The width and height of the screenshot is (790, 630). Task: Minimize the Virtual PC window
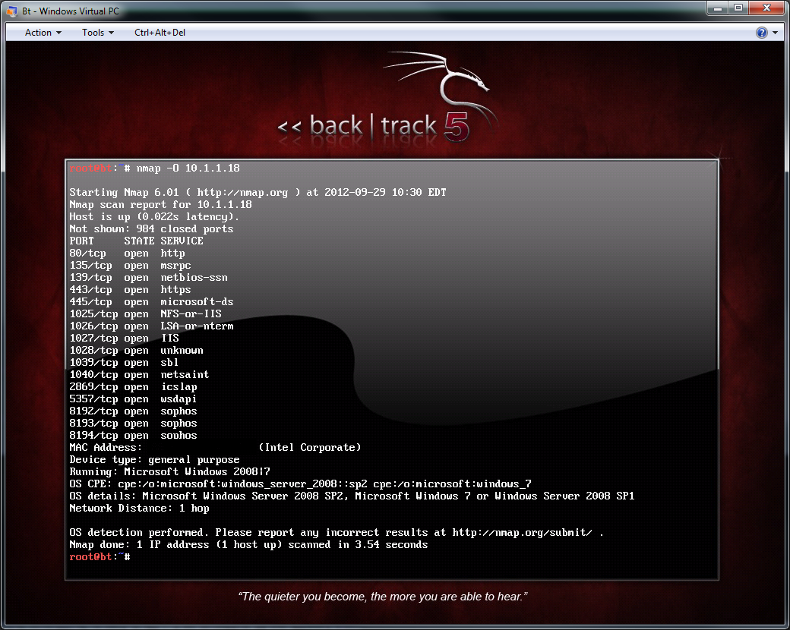[717, 8]
